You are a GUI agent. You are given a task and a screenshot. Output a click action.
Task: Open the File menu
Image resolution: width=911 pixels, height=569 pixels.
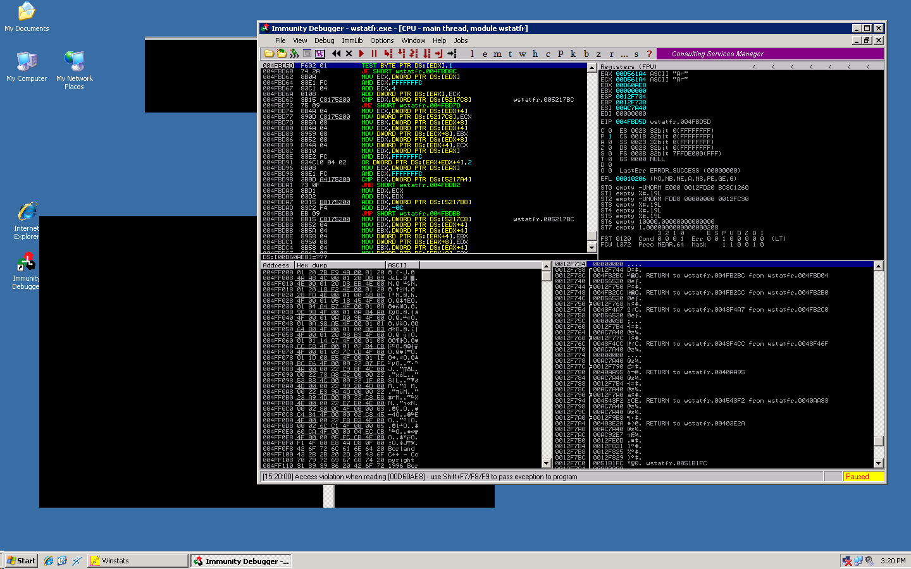point(280,40)
